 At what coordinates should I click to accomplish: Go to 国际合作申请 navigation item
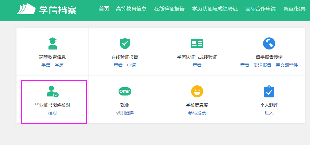(x=261, y=9)
